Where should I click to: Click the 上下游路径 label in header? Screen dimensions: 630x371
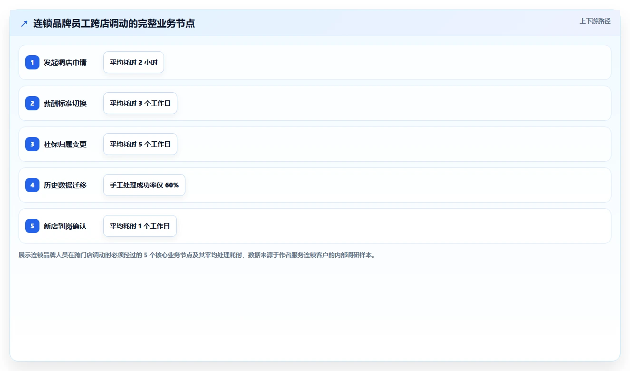pos(595,21)
